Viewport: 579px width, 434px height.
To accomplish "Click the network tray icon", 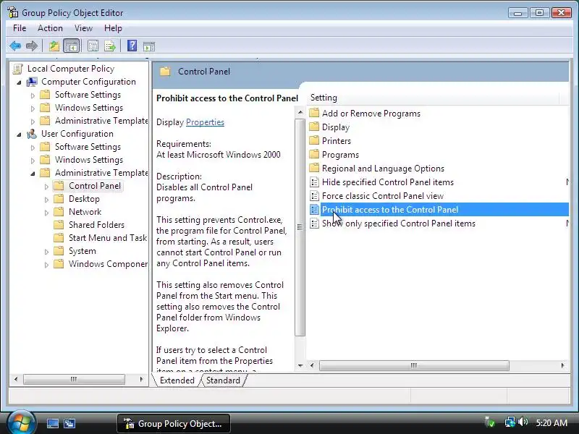I will pyautogui.click(x=510, y=422).
